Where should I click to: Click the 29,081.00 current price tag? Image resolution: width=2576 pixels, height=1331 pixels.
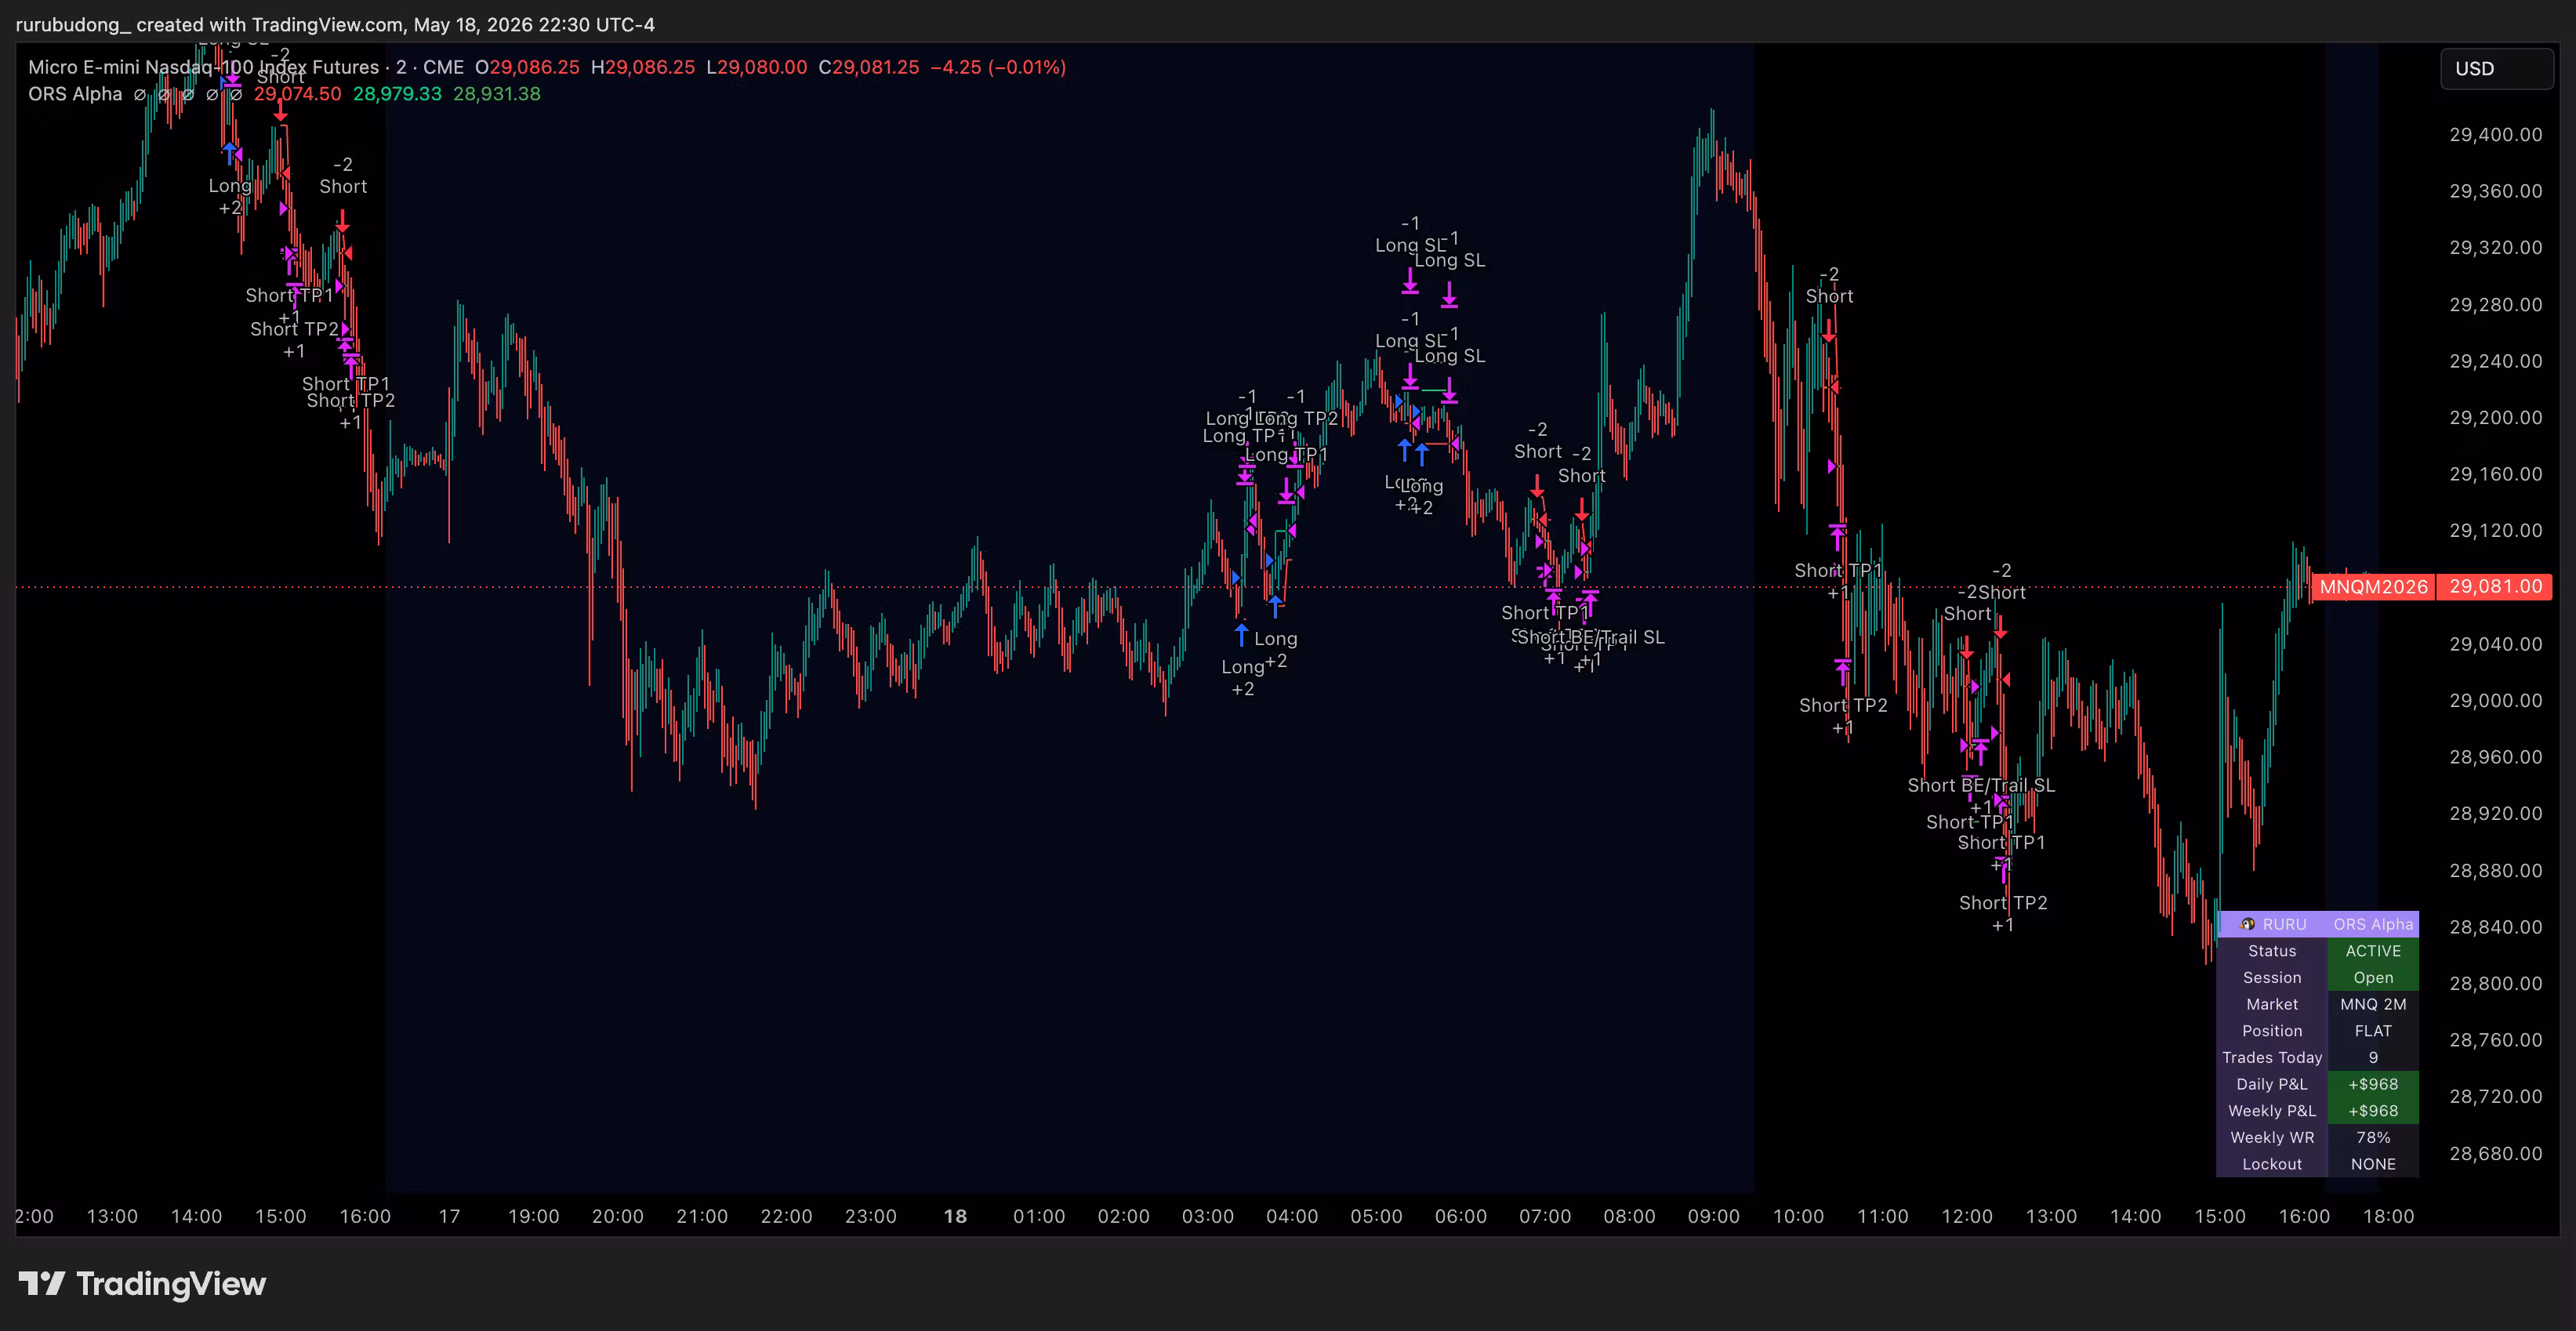2495,587
